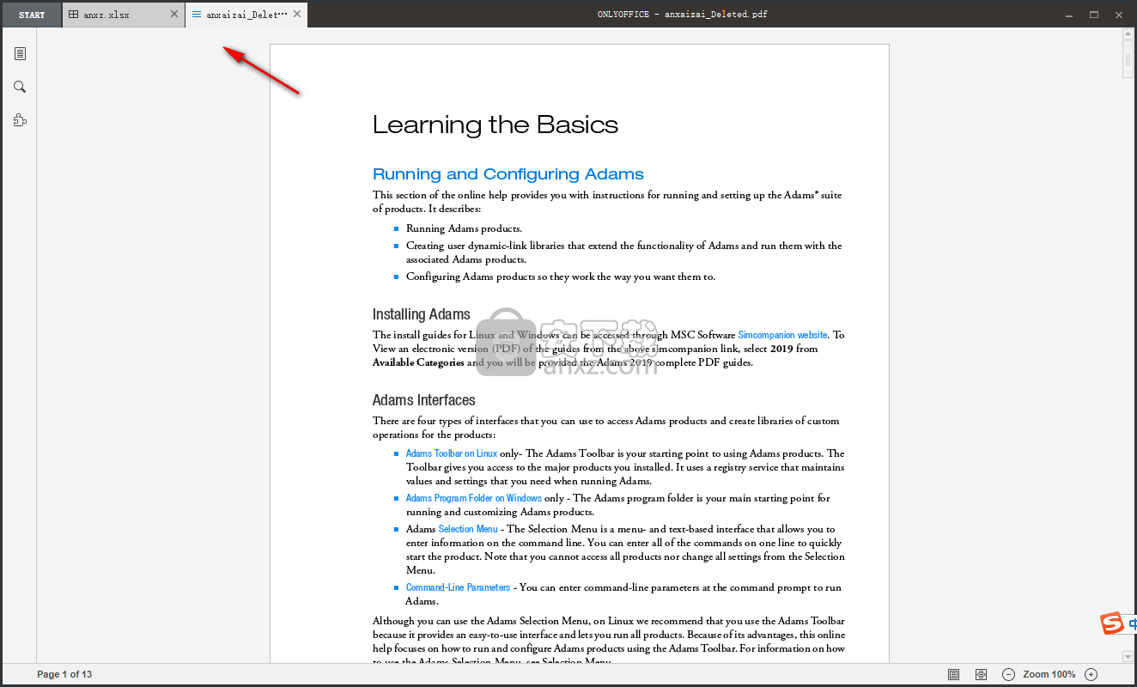Click the document icon on the PDF tab
This screenshot has height=687, width=1137.
coord(197,15)
